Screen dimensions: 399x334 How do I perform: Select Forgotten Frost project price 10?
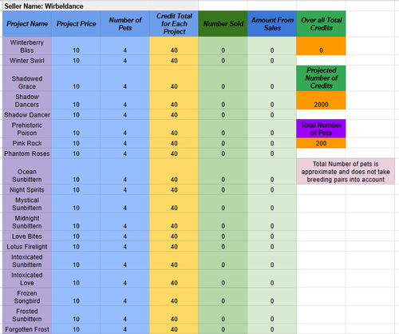pyautogui.click(x=76, y=329)
